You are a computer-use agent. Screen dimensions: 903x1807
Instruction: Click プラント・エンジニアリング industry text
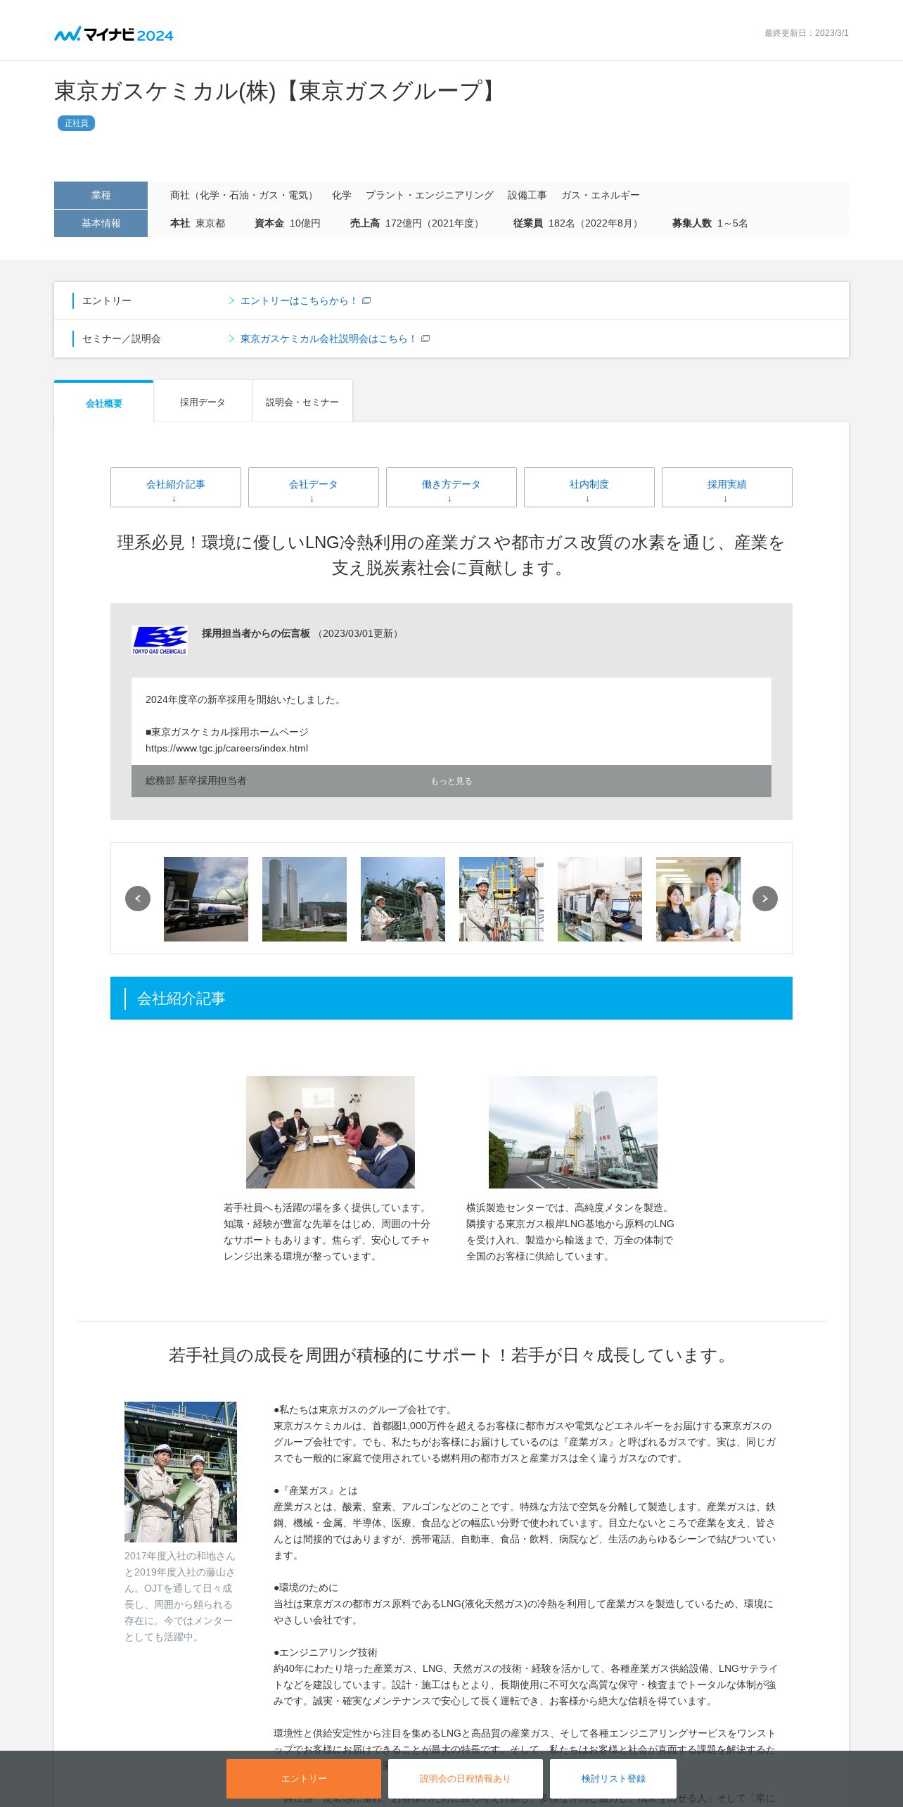[430, 195]
